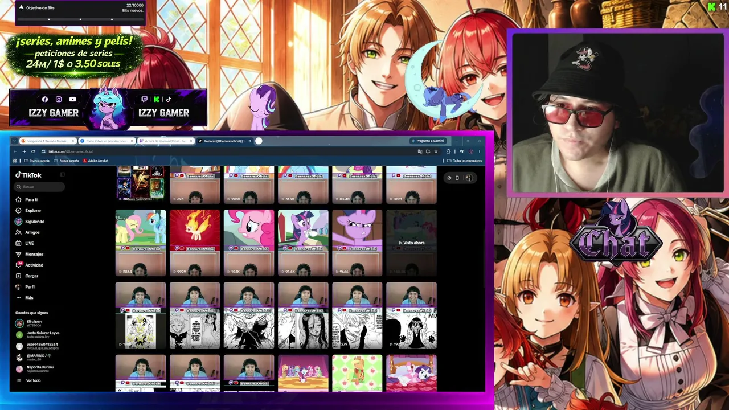This screenshot has width=729, height=410.
Task: Click the Objetivo de Bits progress bar
Action: [80, 19]
